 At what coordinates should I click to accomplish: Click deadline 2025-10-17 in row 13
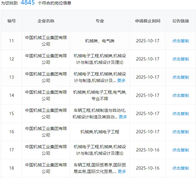[x=148, y=77]
